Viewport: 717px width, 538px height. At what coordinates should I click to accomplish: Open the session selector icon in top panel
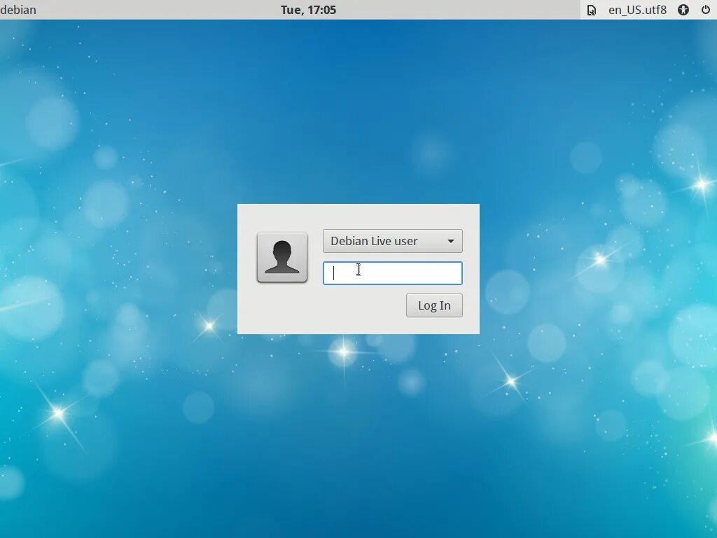pos(591,10)
